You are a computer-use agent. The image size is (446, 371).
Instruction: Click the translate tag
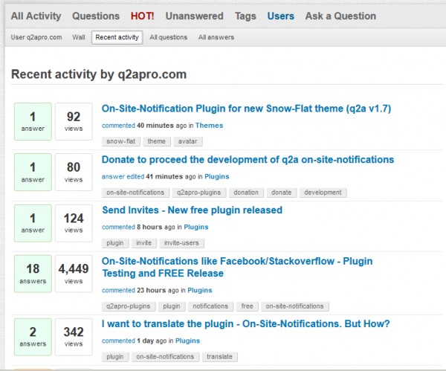click(x=220, y=357)
